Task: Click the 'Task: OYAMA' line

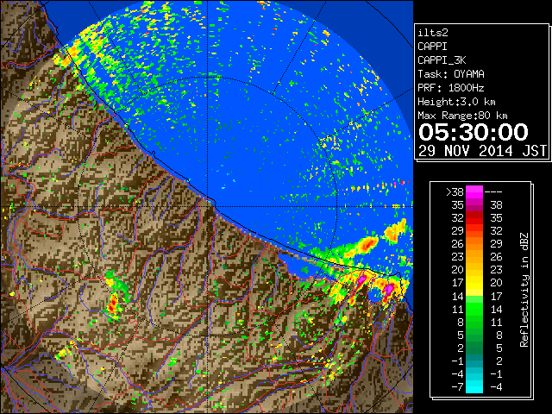Action: pyautogui.click(x=451, y=74)
